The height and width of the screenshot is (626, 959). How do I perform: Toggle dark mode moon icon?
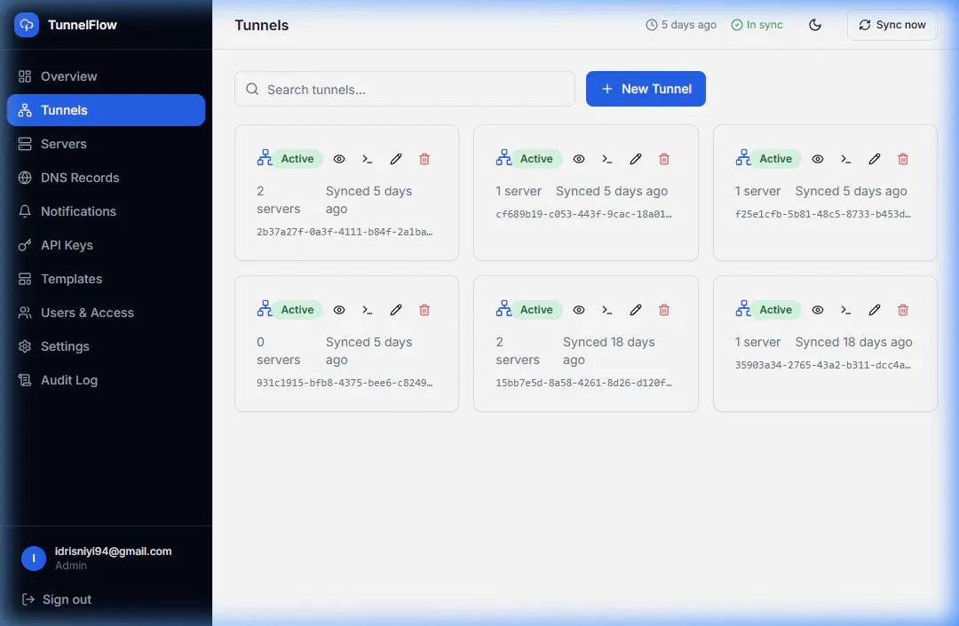point(814,25)
